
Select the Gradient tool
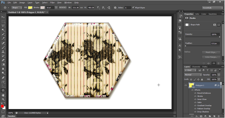click(3, 64)
